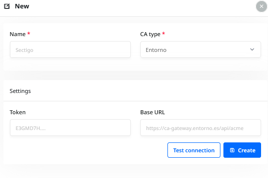This screenshot has height=178, width=268.
Task: Click the Create button
Action: 242,150
